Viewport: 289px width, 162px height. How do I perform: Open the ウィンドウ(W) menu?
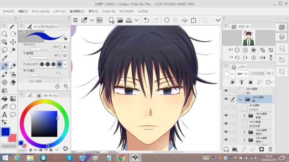[x=126, y=12]
